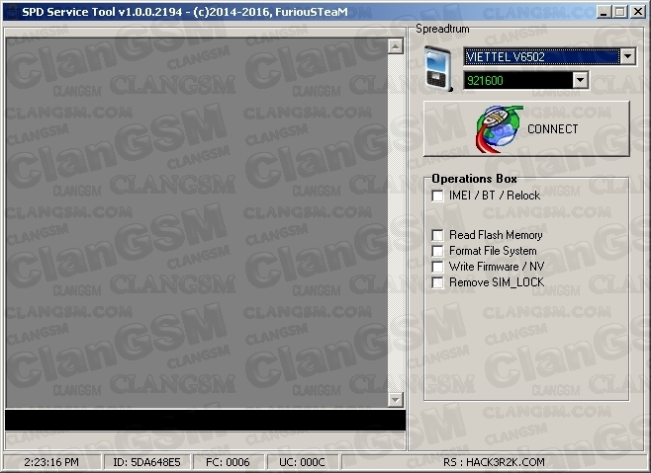651x473 pixels.
Task: Click the phone device icon
Action: coord(438,69)
